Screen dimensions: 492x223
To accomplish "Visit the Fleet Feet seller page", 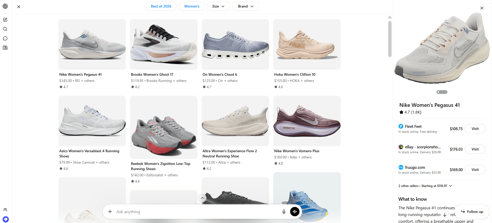I will (x=475, y=129).
